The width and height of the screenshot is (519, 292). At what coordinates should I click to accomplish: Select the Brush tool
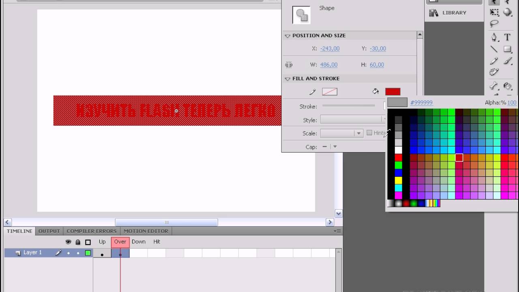pos(508,61)
